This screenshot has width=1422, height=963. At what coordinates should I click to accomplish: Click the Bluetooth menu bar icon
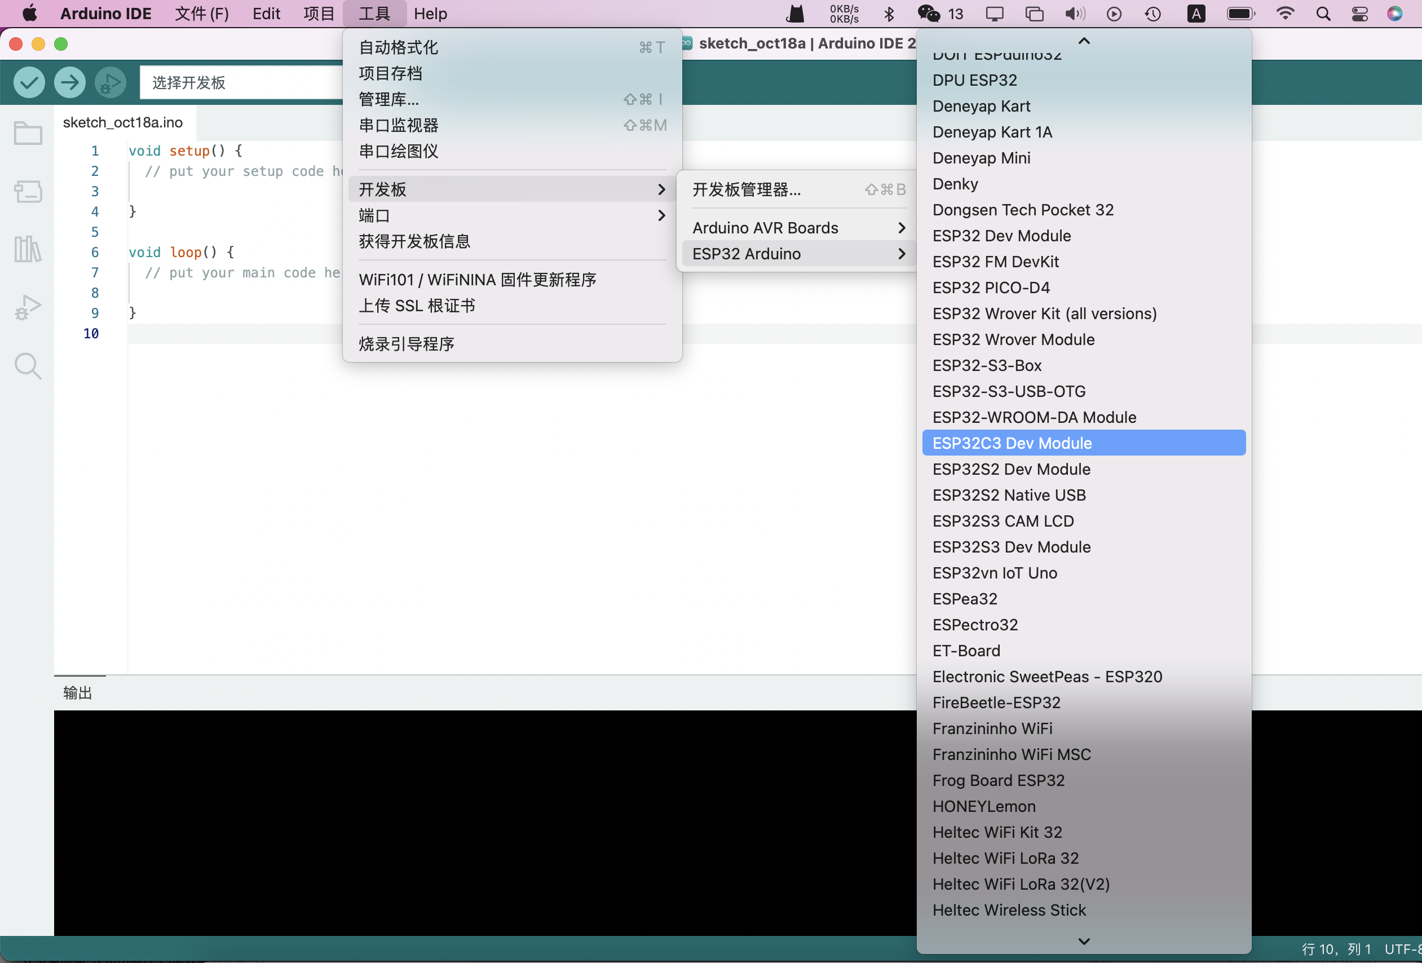(x=889, y=14)
